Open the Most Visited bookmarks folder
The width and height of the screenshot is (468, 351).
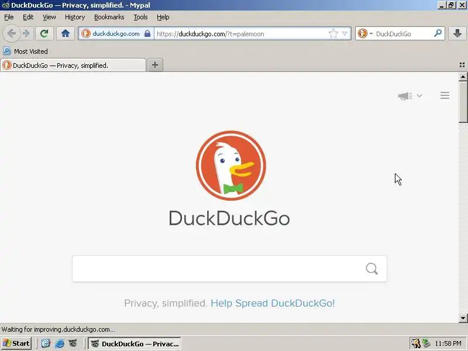tap(25, 51)
